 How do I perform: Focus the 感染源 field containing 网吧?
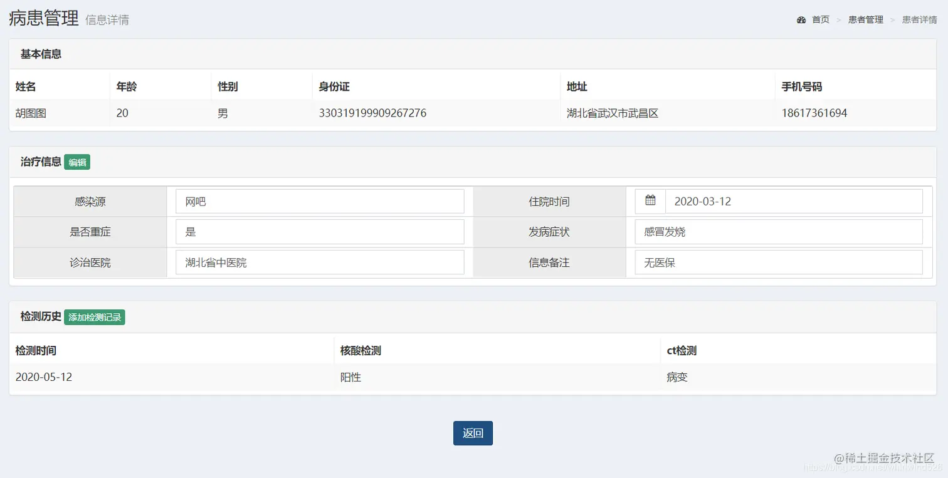[x=320, y=201]
